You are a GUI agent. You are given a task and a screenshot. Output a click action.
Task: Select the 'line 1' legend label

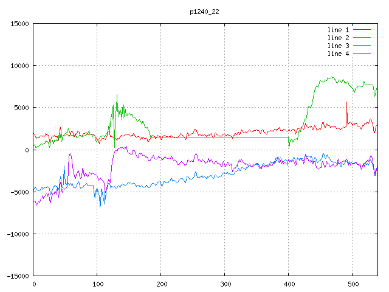pyautogui.click(x=338, y=30)
